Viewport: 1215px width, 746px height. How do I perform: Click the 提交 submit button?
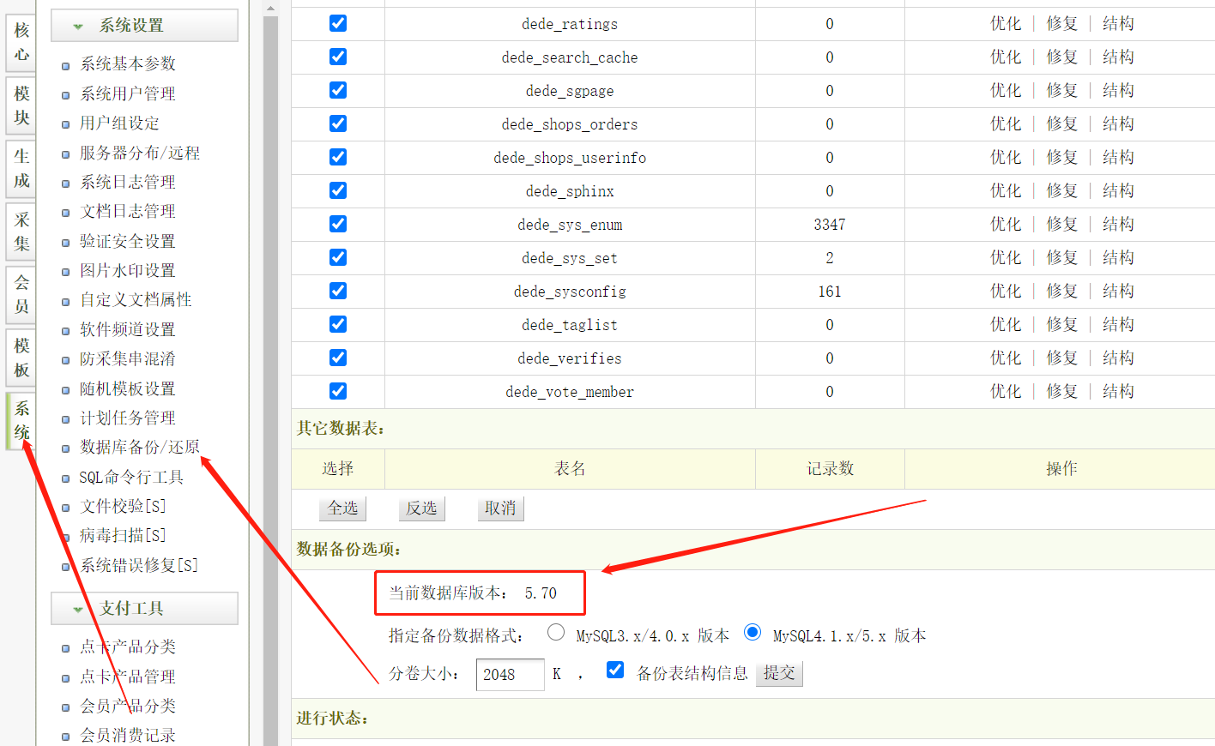[x=779, y=673]
